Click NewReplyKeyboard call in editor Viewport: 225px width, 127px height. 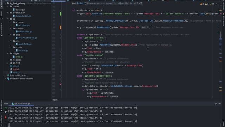tap(116, 20)
